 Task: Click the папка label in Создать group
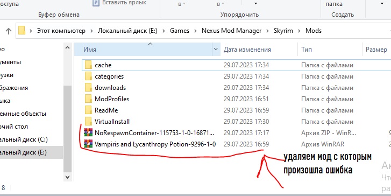[333, 4]
